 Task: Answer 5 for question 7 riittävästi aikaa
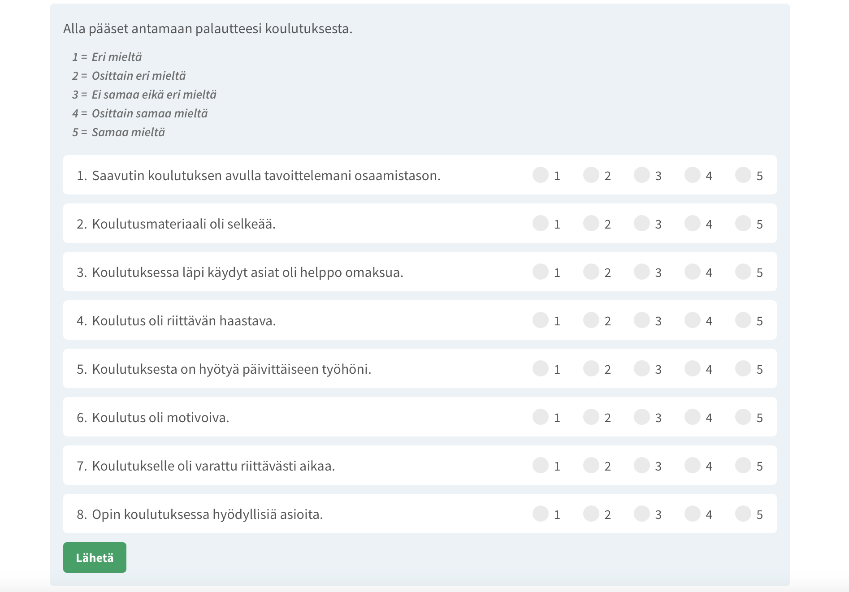tap(743, 465)
